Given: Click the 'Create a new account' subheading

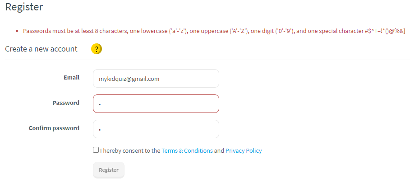Looking at the screenshot, I should pos(41,49).
